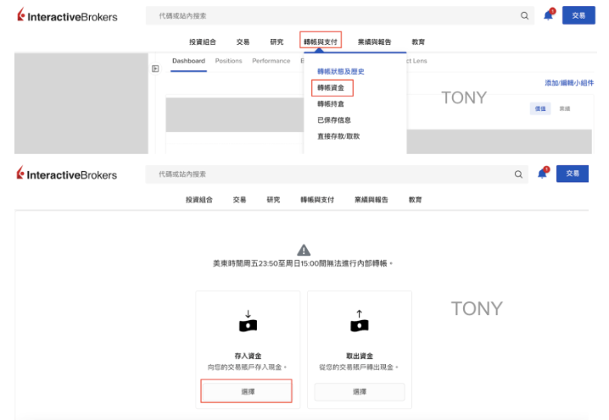Click the withdraw funds cash icon
Viewport: 609px width, 420px height.
coord(360,322)
